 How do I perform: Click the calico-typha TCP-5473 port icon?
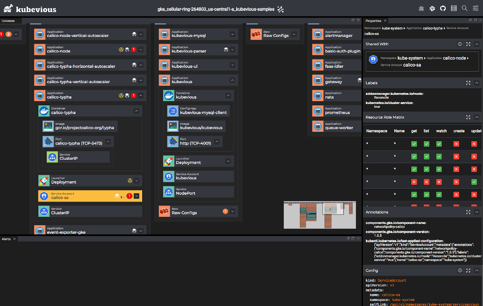[48, 142]
